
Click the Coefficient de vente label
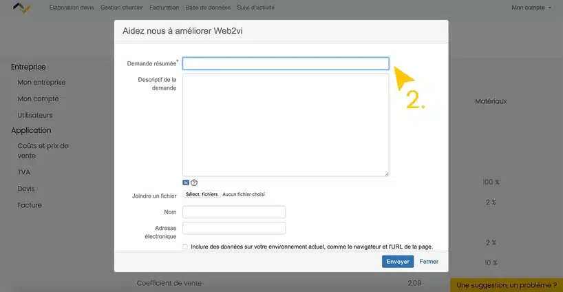pos(169,283)
